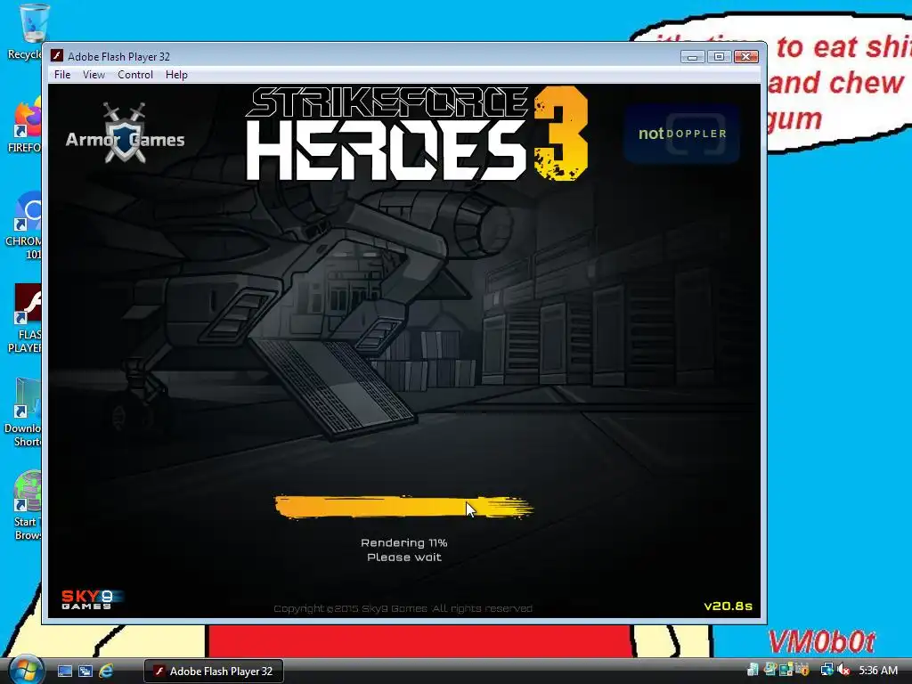The image size is (912, 684).
Task: Click the Windows Sidebar tray icon
Action: 786,671
